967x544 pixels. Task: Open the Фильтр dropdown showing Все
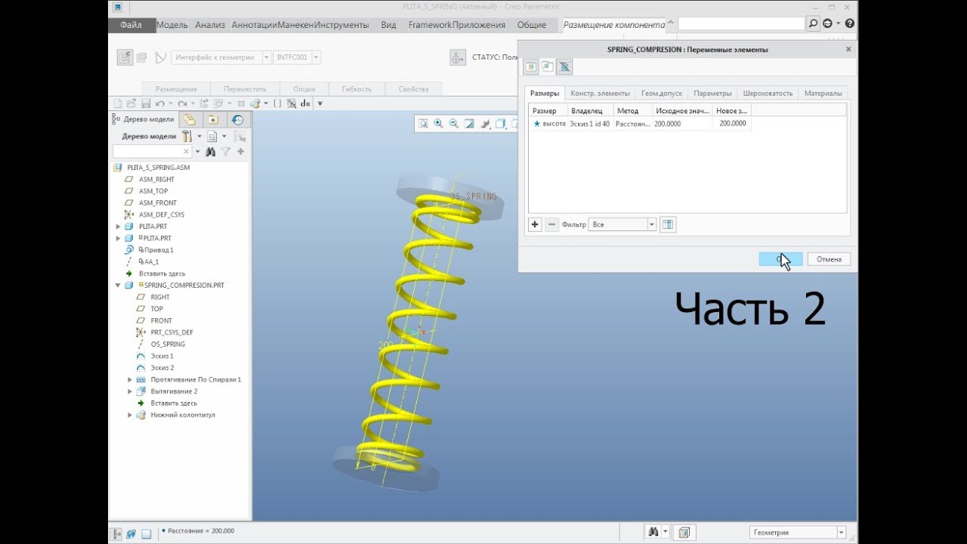623,224
